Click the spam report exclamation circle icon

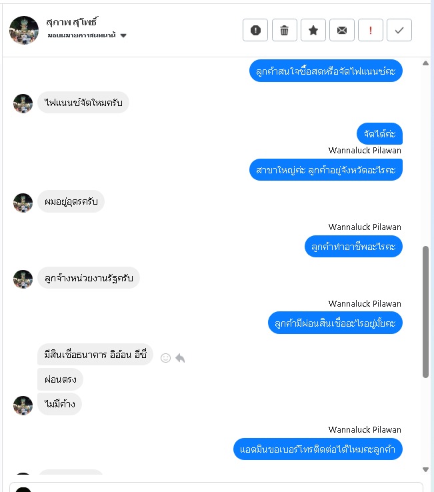[255, 30]
